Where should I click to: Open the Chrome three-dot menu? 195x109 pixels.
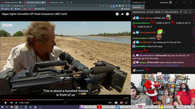tap(129, 6)
